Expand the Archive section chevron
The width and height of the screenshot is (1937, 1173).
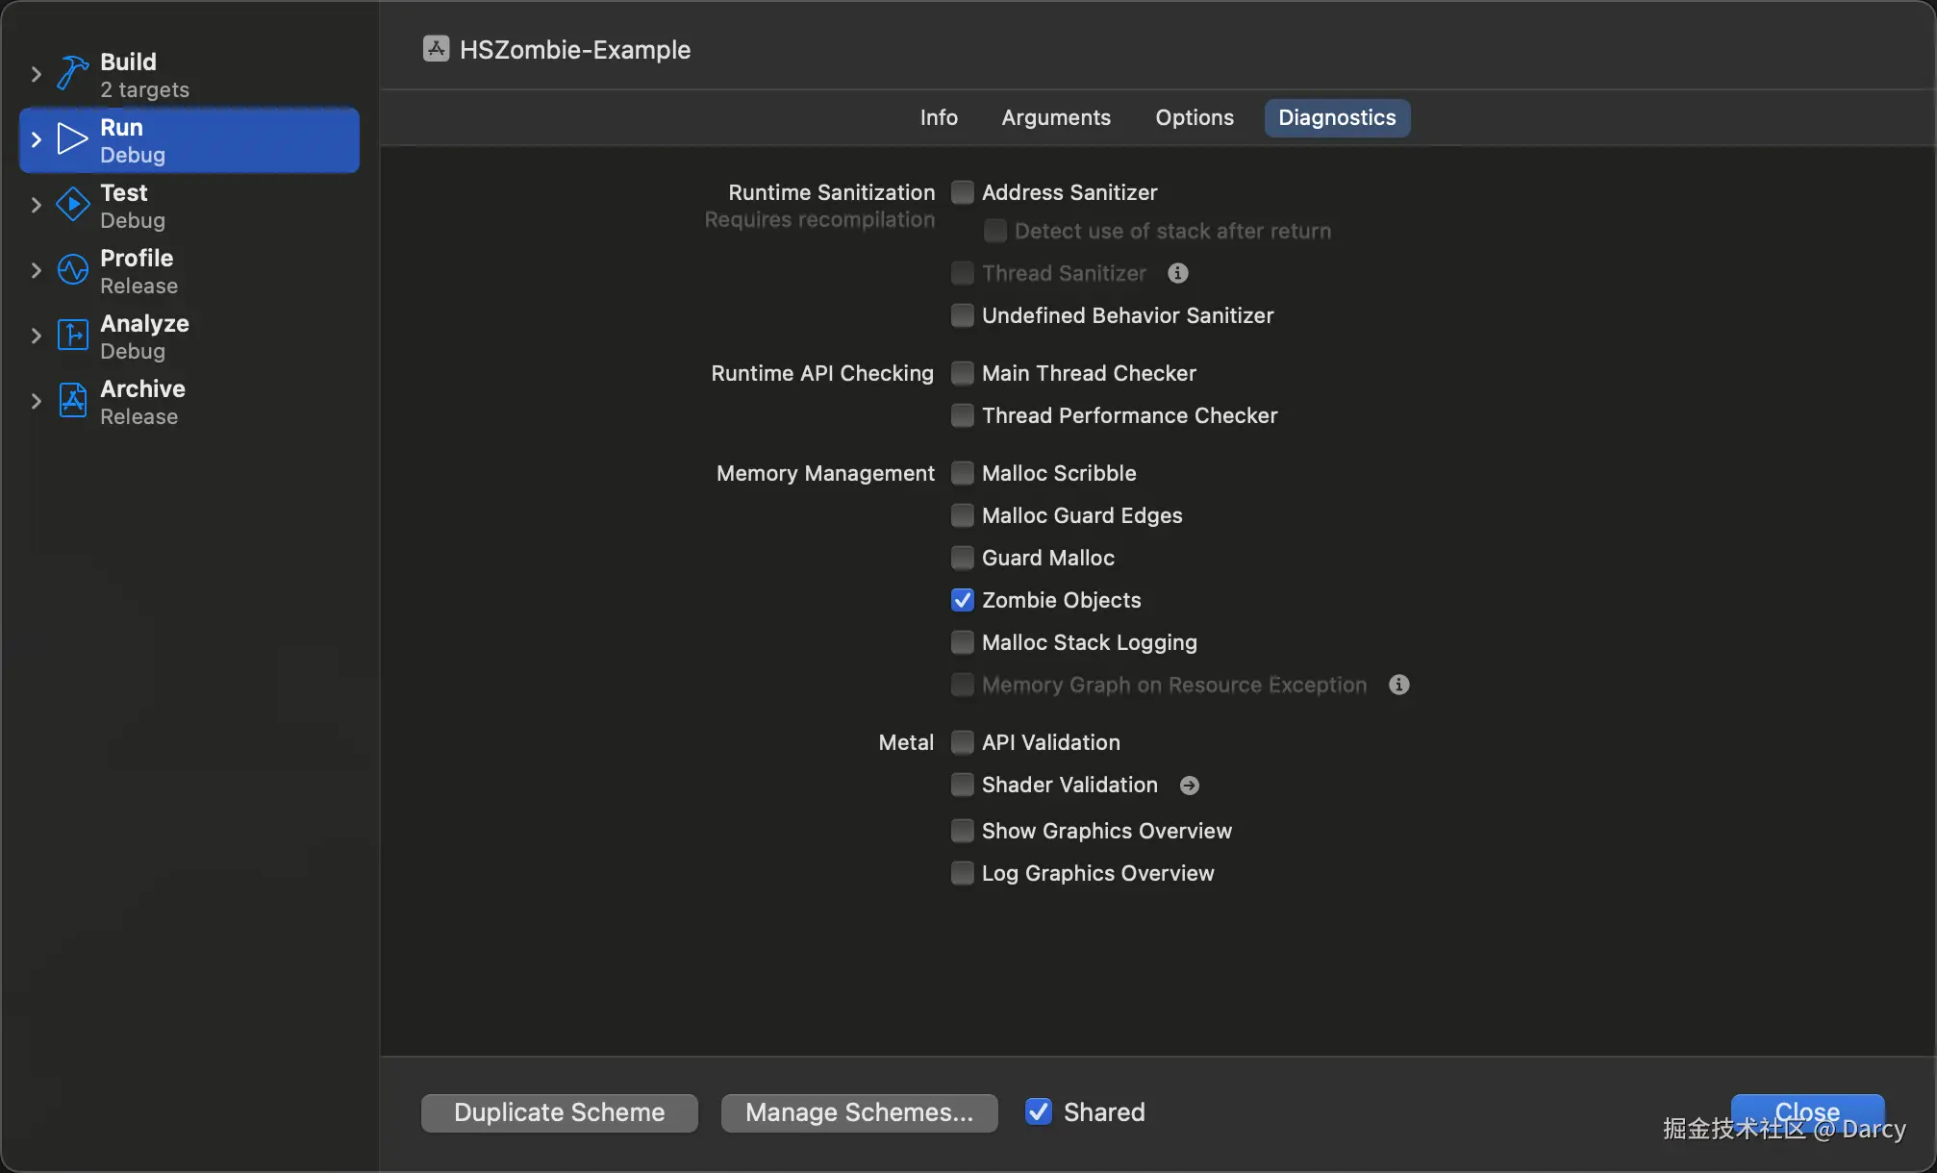[x=36, y=401]
